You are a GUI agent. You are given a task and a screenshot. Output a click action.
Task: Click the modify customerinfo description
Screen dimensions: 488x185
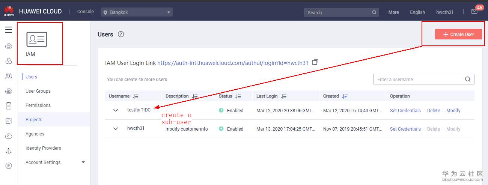[187, 129]
